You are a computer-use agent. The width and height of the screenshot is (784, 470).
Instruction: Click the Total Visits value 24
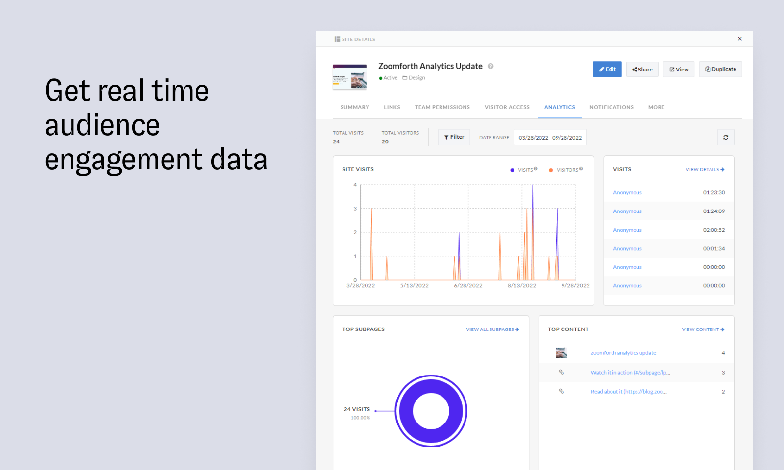(336, 142)
